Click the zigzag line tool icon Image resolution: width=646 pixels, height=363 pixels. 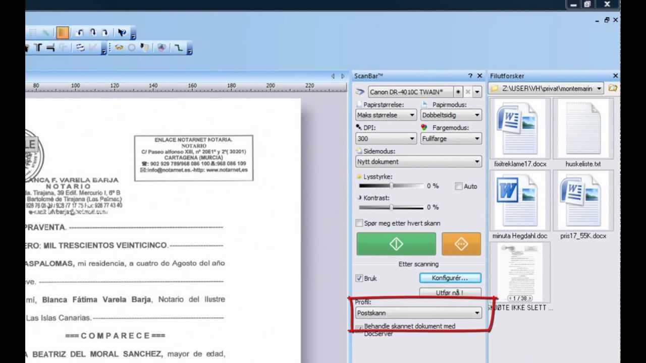coord(179,48)
